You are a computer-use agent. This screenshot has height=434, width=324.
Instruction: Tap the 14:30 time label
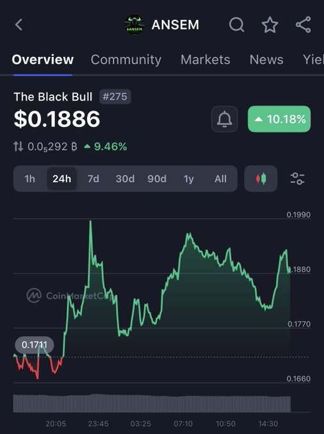[268, 424]
